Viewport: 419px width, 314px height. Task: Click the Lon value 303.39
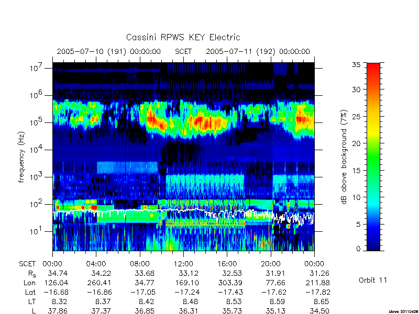[230, 283]
